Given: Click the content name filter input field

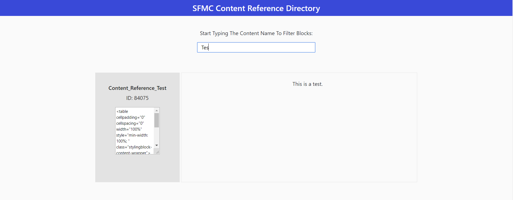Looking at the screenshot, I should coord(256,48).
